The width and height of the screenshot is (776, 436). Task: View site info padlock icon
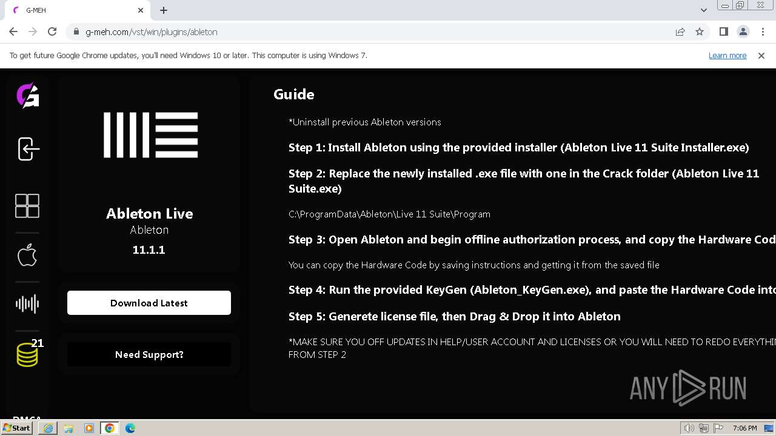pos(76,31)
